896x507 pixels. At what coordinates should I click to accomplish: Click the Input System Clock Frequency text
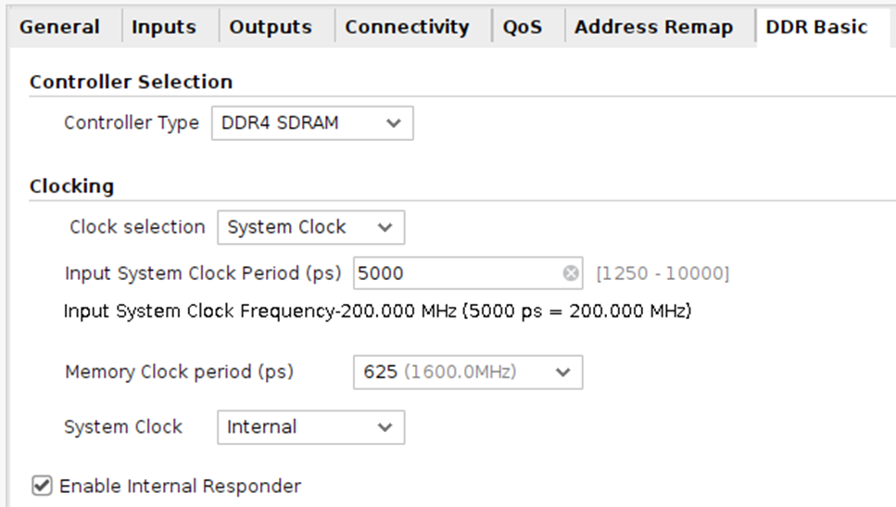coord(377,311)
